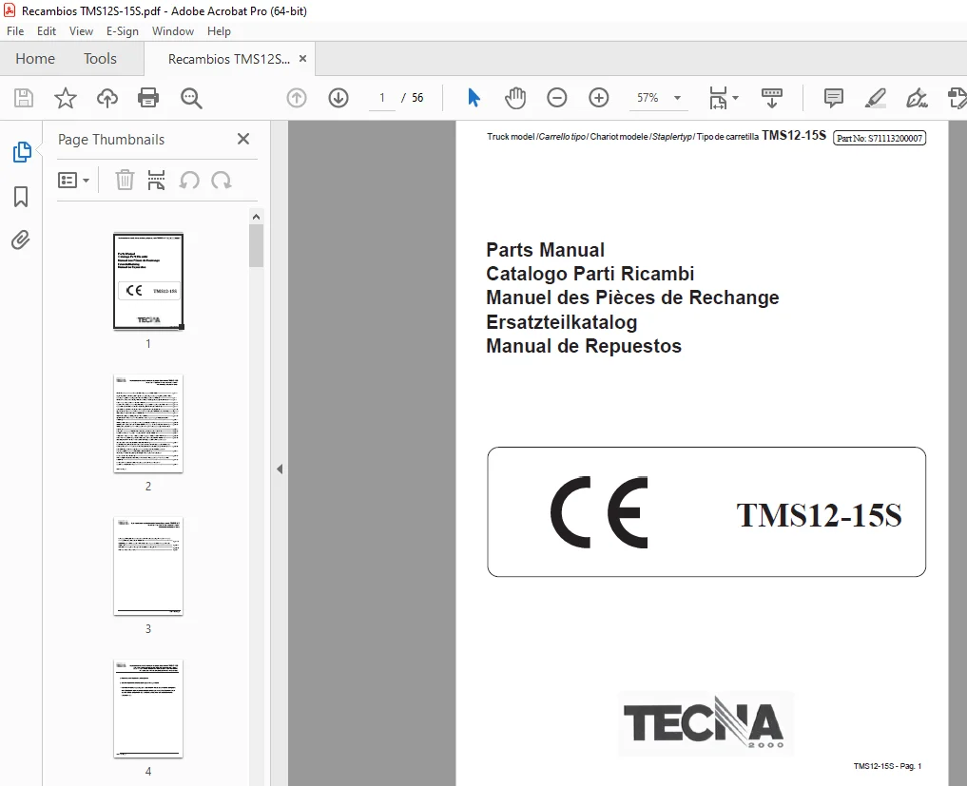Viewport: 967px width, 786px height.
Task: Open the Attachments paperclip panel
Action: (20, 240)
